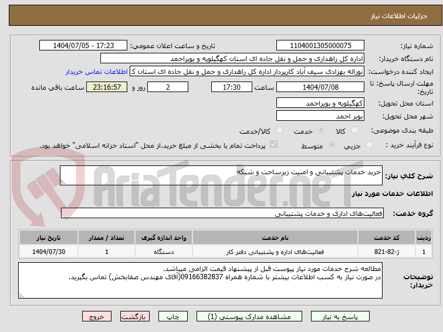Click the نام خدمت column header
The height and width of the screenshot is (332, 443).
[x=275, y=238]
